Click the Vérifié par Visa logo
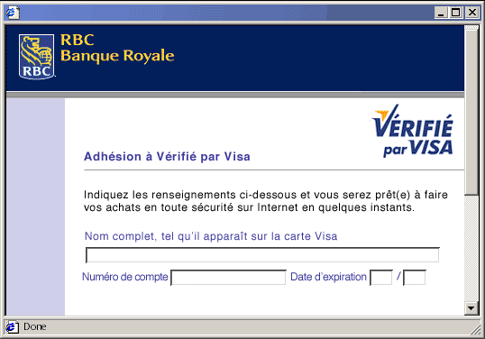Image resolution: width=485 pixels, height=339 pixels. pos(412,131)
